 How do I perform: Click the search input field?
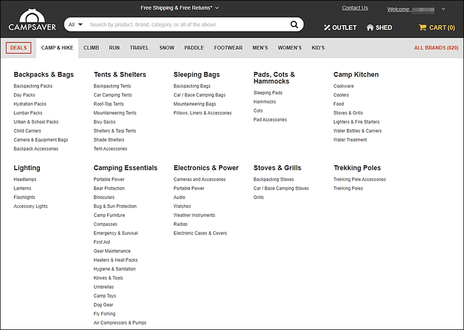click(x=188, y=25)
